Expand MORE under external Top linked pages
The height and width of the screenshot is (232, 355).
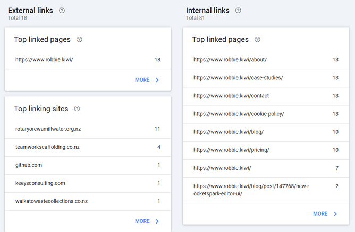coord(147,80)
